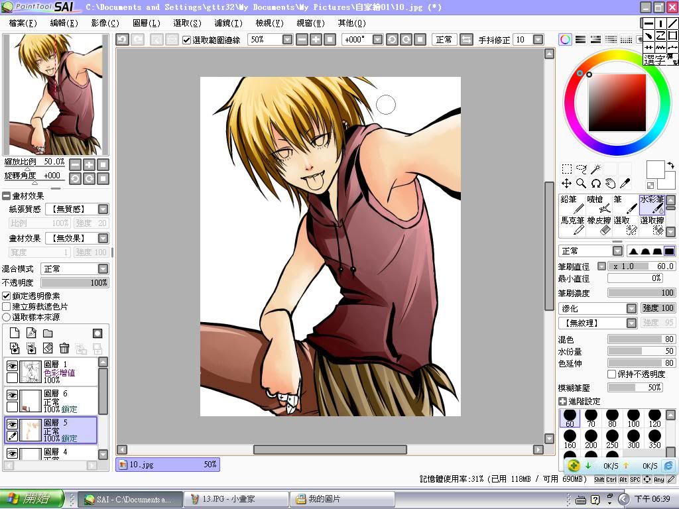Enable 建立剪裁遮色片 checkbox
Image resolution: width=679 pixels, height=509 pixels.
[x=7, y=306]
